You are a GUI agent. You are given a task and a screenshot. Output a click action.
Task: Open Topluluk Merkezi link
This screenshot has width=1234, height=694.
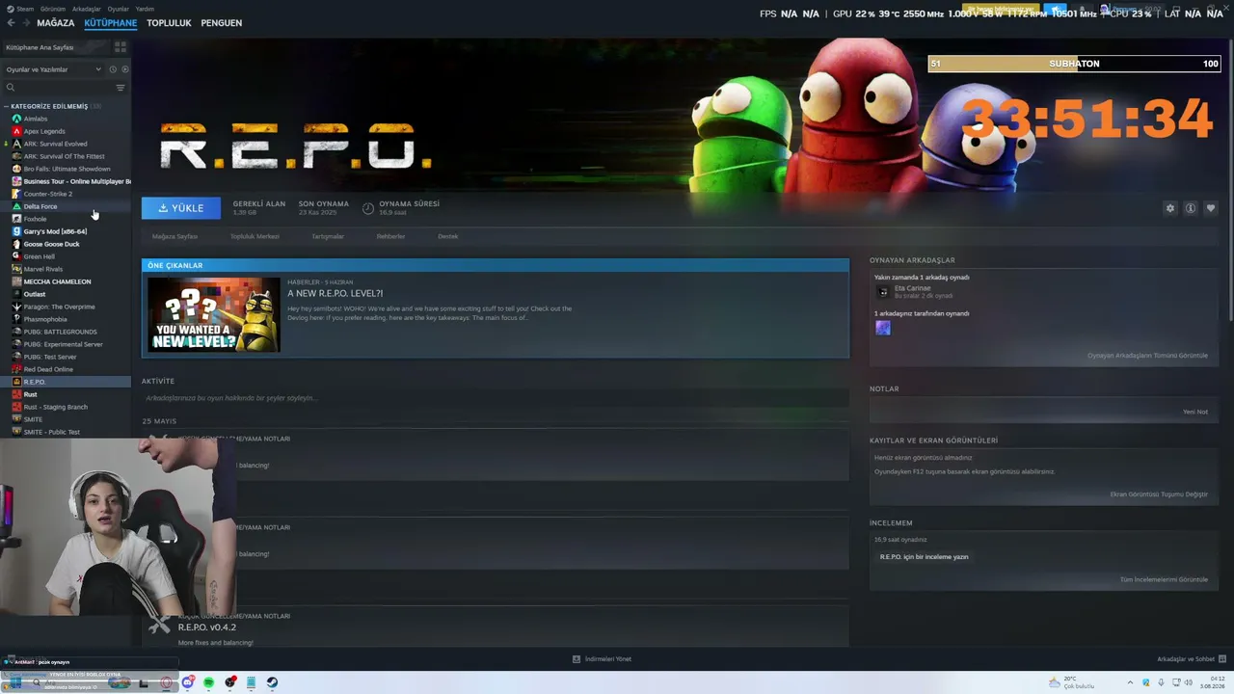tap(255, 236)
